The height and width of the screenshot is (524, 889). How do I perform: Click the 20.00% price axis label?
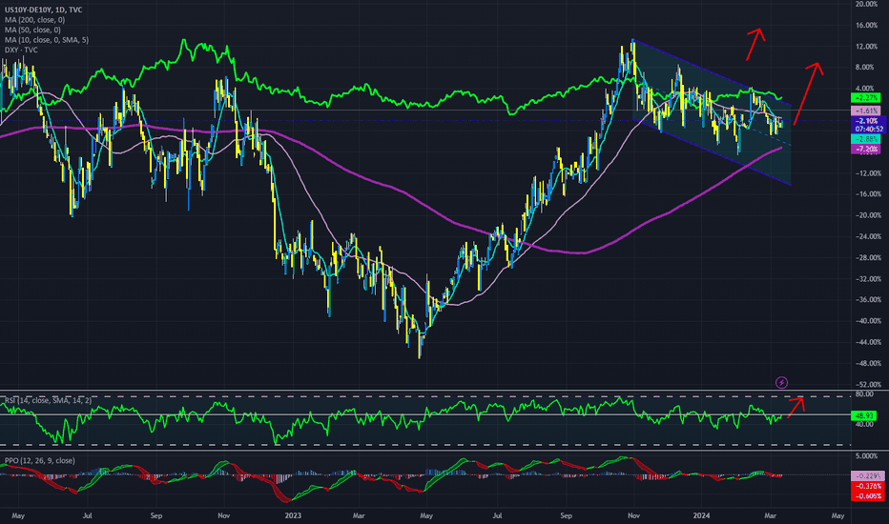866,4
